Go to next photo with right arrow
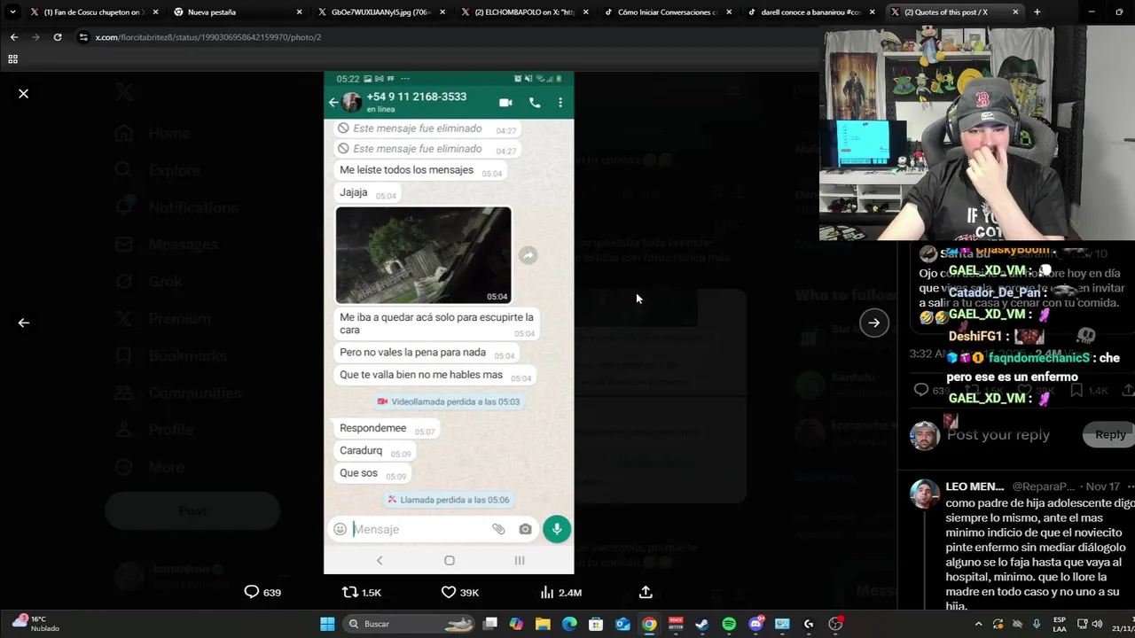Viewport: 1135px width, 638px height. (x=873, y=323)
